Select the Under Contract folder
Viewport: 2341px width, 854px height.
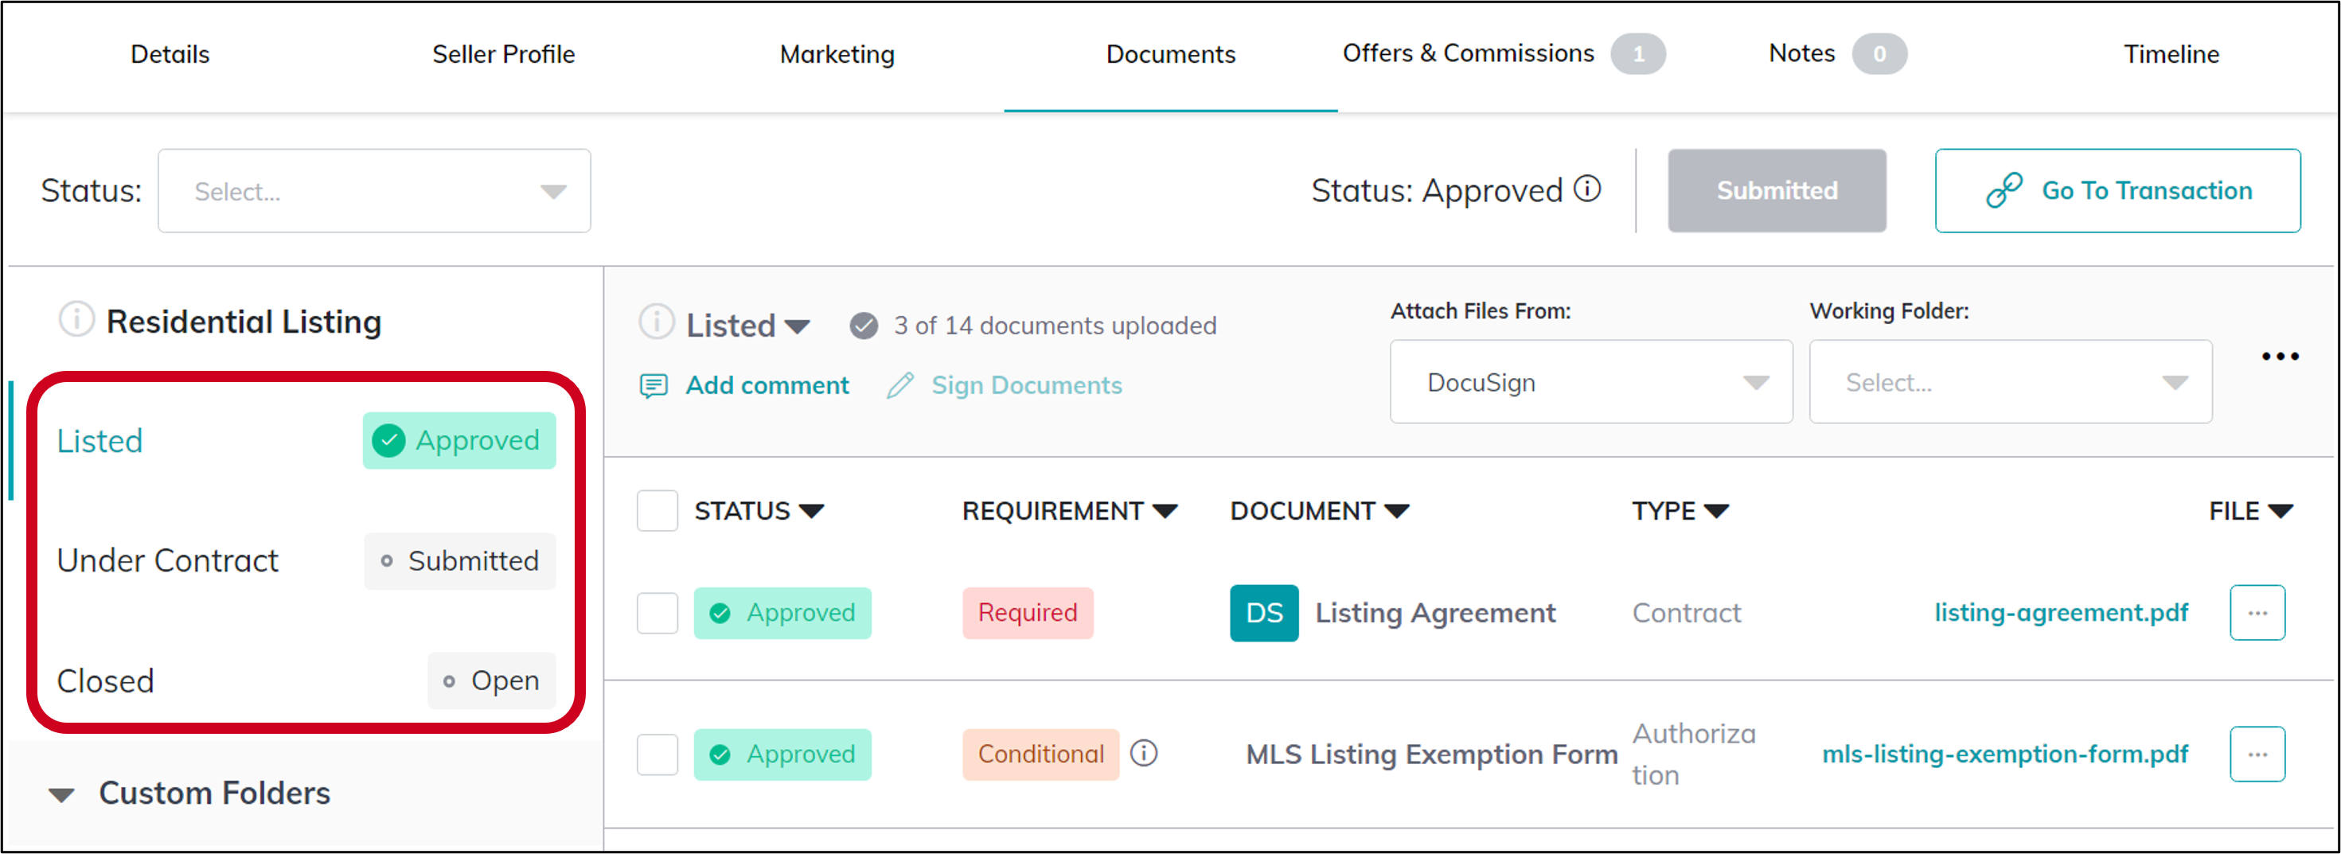167,560
